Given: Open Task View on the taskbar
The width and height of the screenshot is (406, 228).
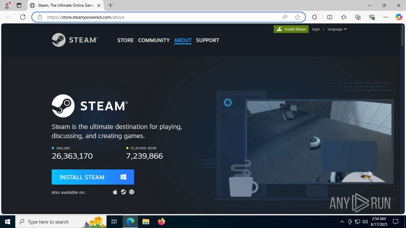Looking at the screenshot, I should (114, 222).
